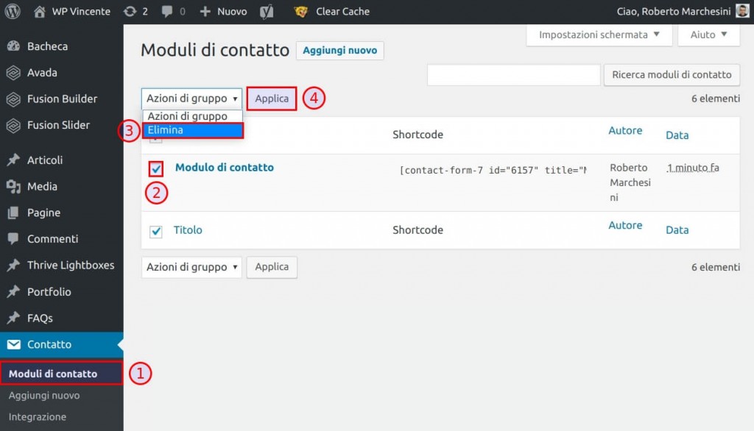Screen dimensions: 754x431
Task: Open the Modulo di contatto form link
Action: coord(224,167)
